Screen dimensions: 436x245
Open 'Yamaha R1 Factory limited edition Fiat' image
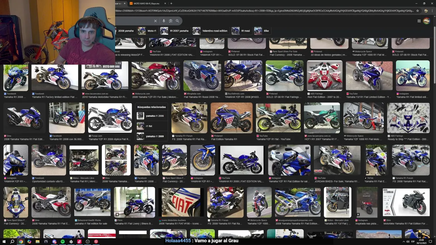click(x=54, y=77)
